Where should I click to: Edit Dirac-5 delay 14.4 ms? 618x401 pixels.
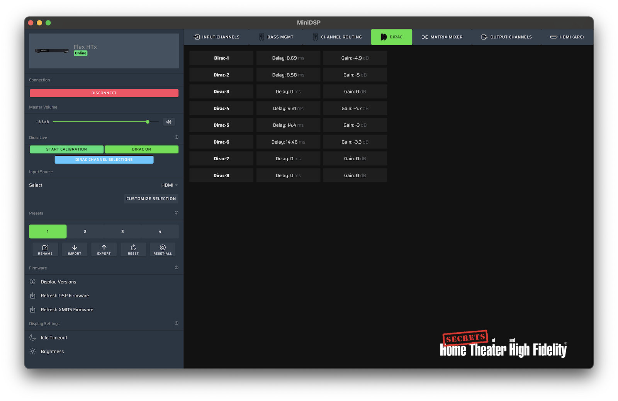click(x=288, y=125)
